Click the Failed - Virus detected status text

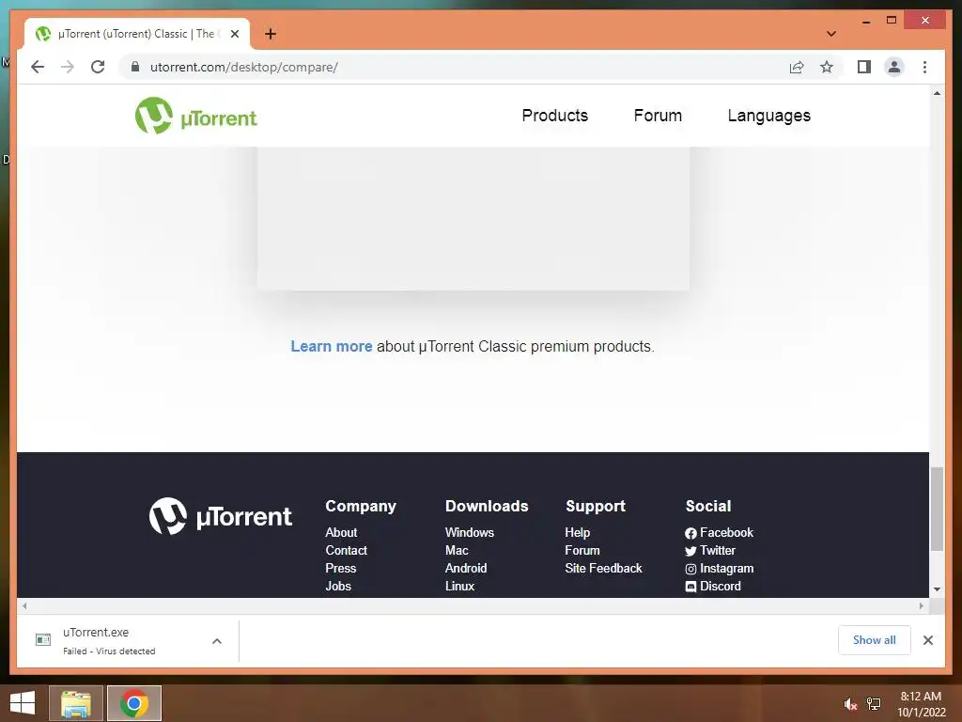click(x=109, y=651)
